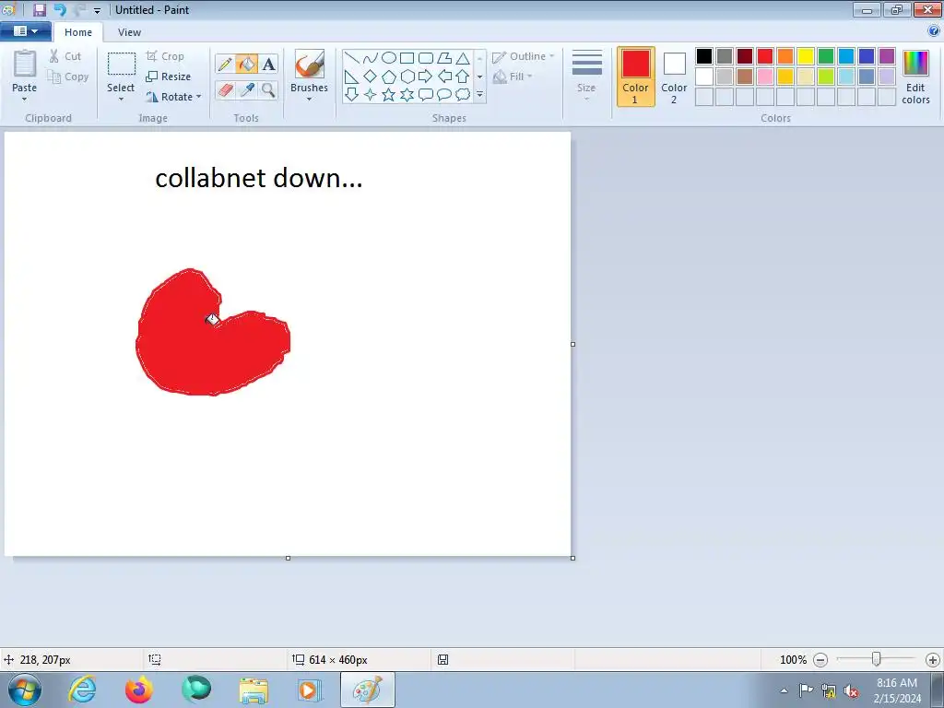Open the Select dropdown arrow

point(121,100)
